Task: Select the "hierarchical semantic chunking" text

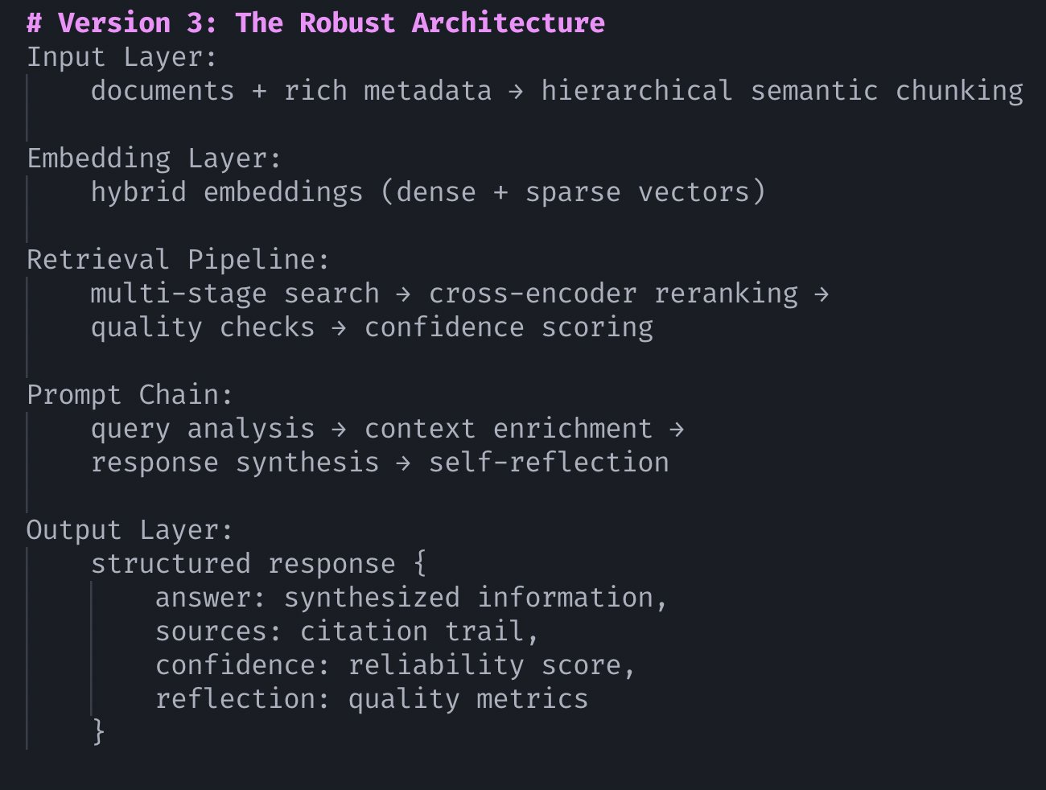Action: tap(781, 91)
